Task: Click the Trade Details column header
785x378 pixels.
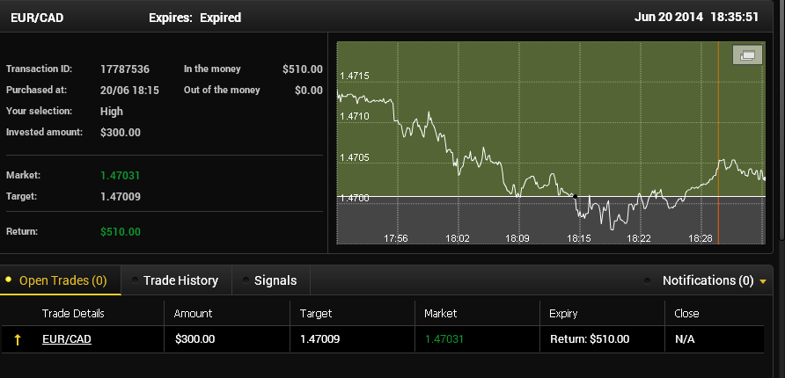Action: tap(73, 314)
